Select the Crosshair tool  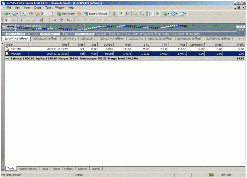click(13, 20)
